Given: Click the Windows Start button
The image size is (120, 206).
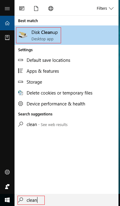Looking at the screenshot, I should [x=7, y=200].
